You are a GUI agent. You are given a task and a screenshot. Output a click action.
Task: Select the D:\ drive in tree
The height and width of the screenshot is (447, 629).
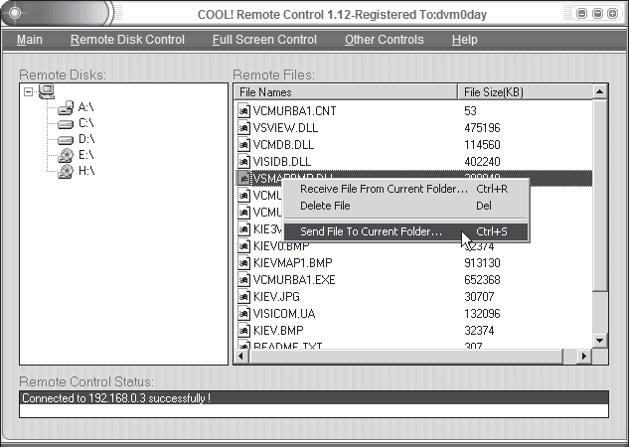point(86,139)
